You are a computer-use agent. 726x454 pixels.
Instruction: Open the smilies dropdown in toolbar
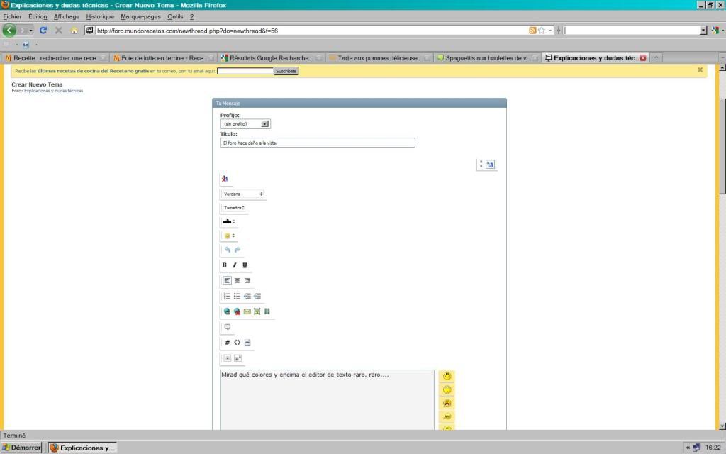pyautogui.click(x=228, y=236)
